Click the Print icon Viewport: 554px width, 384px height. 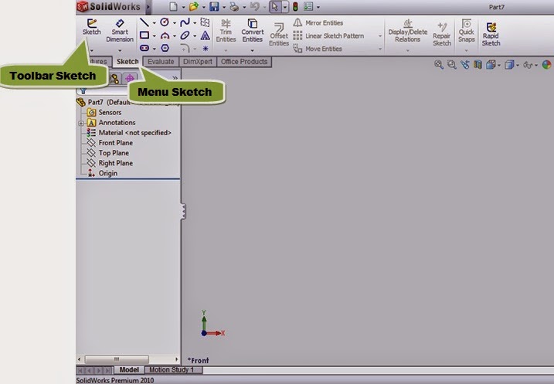234,6
